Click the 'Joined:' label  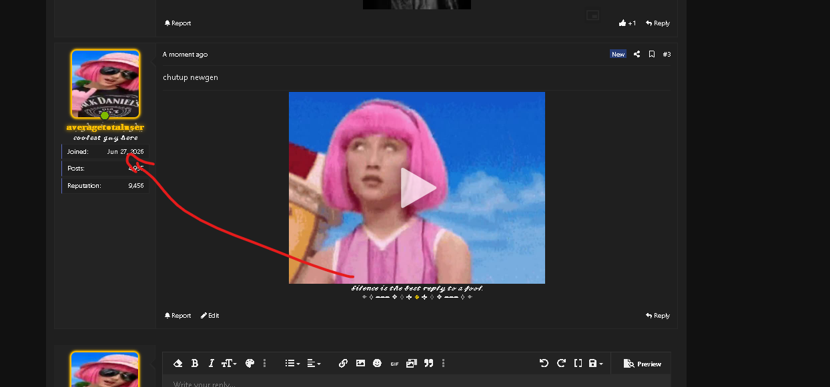click(x=77, y=152)
